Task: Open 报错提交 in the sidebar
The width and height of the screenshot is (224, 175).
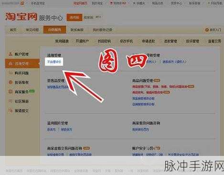Action: (x=21, y=111)
